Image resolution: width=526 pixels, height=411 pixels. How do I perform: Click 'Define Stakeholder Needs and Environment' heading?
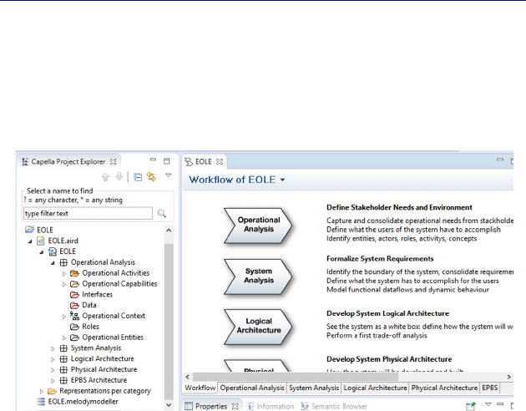point(399,208)
